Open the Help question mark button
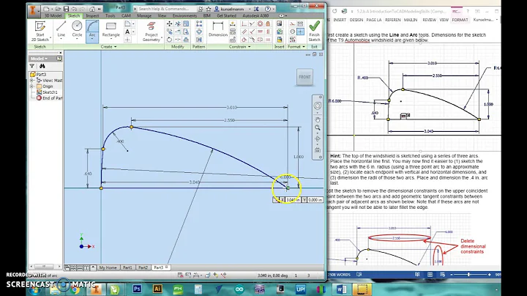This screenshot has height=296, width=527. (x=268, y=9)
